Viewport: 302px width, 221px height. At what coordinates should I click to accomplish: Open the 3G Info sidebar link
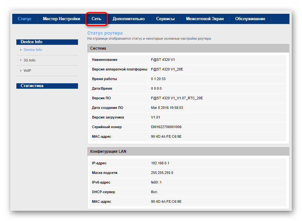point(30,60)
